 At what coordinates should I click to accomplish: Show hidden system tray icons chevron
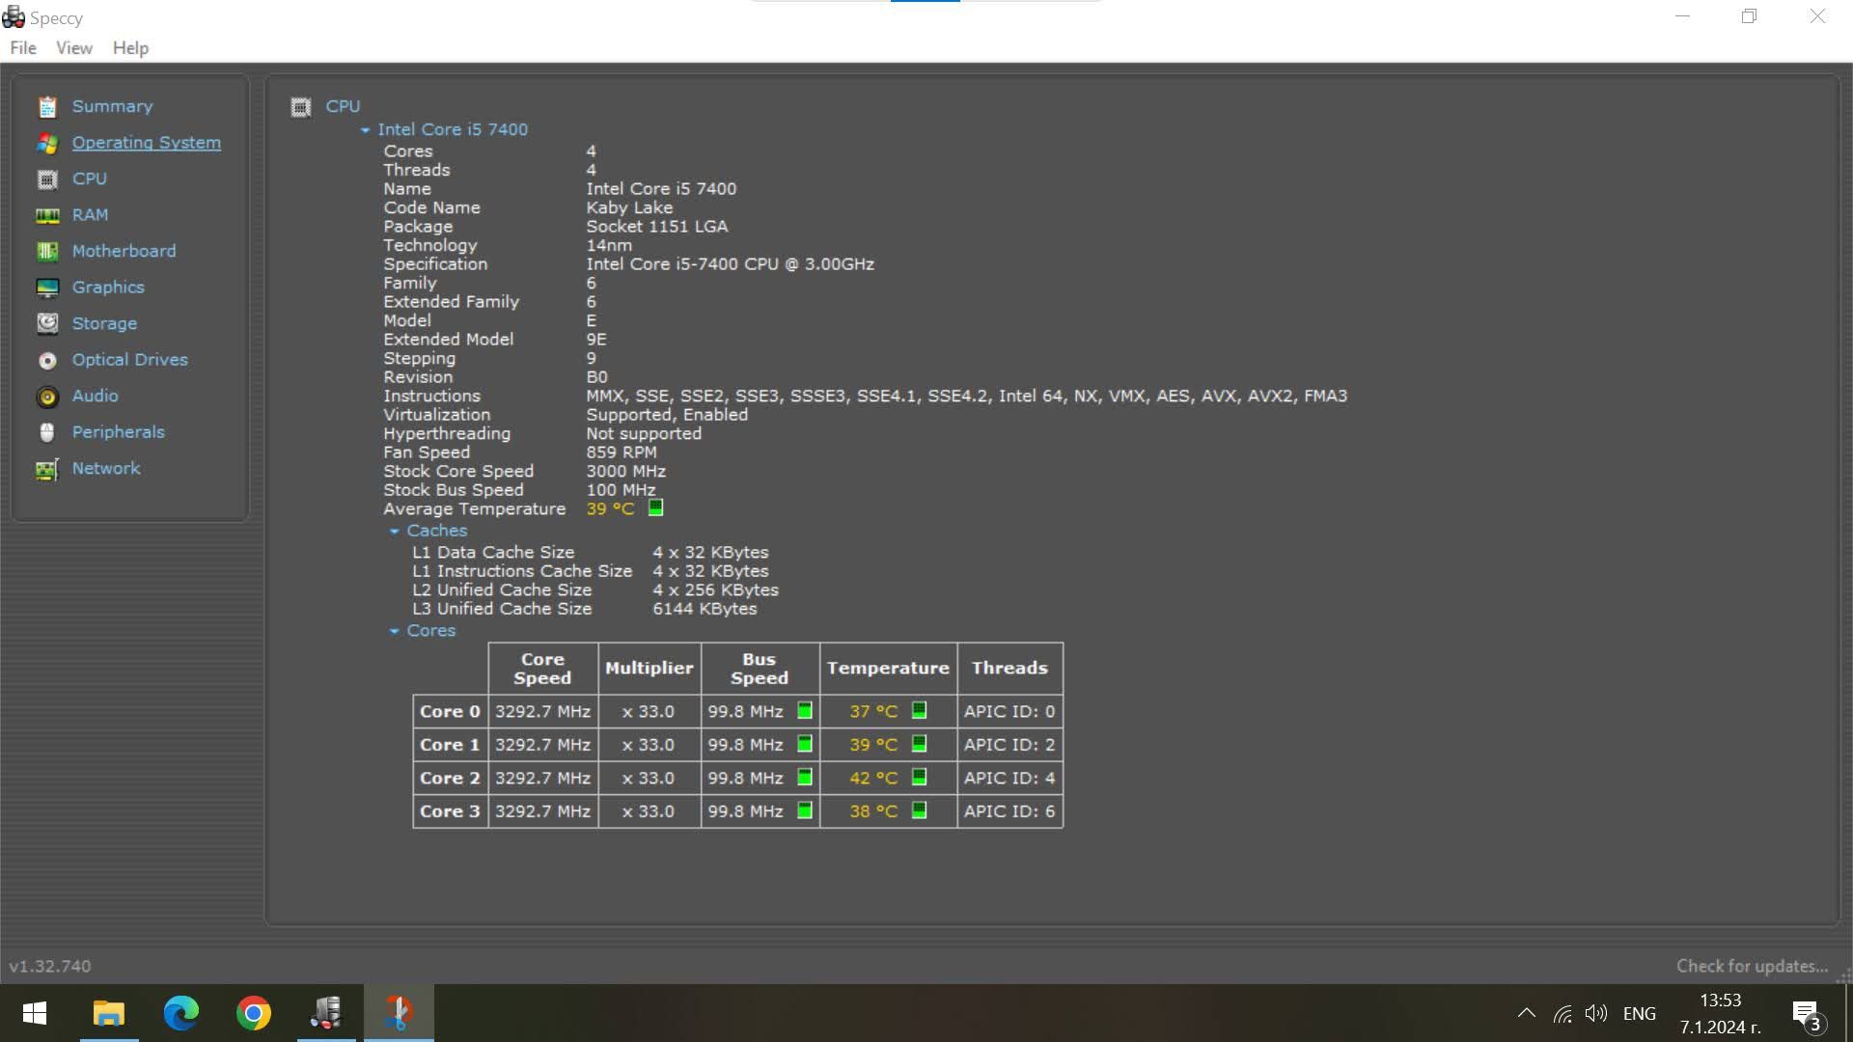[1526, 1013]
